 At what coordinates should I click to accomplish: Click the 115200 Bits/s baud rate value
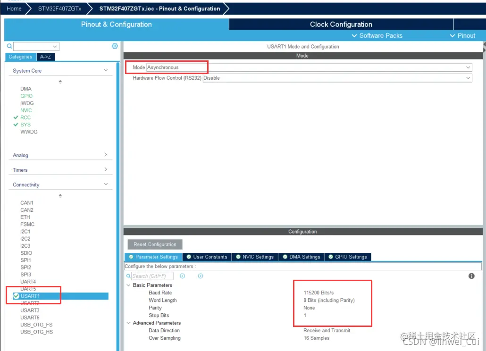point(318,293)
